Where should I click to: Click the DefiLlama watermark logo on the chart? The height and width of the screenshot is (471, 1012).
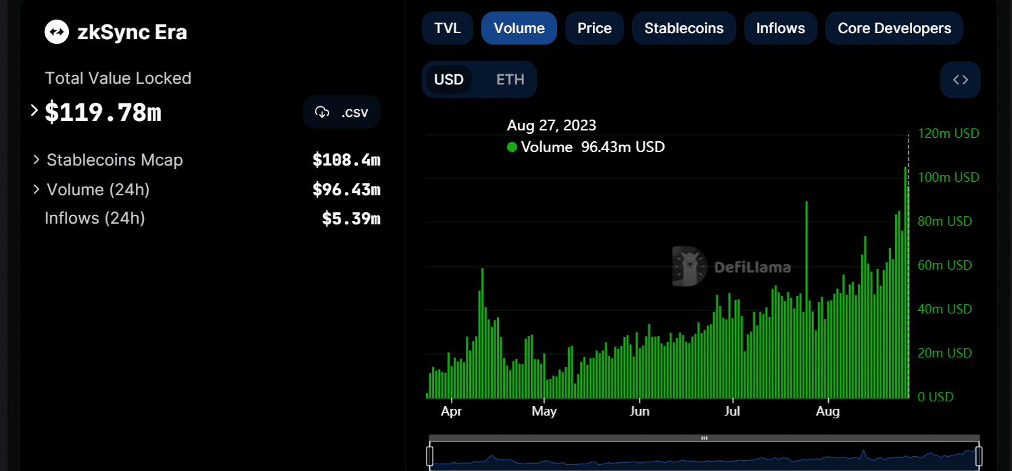click(x=689, y=266)
